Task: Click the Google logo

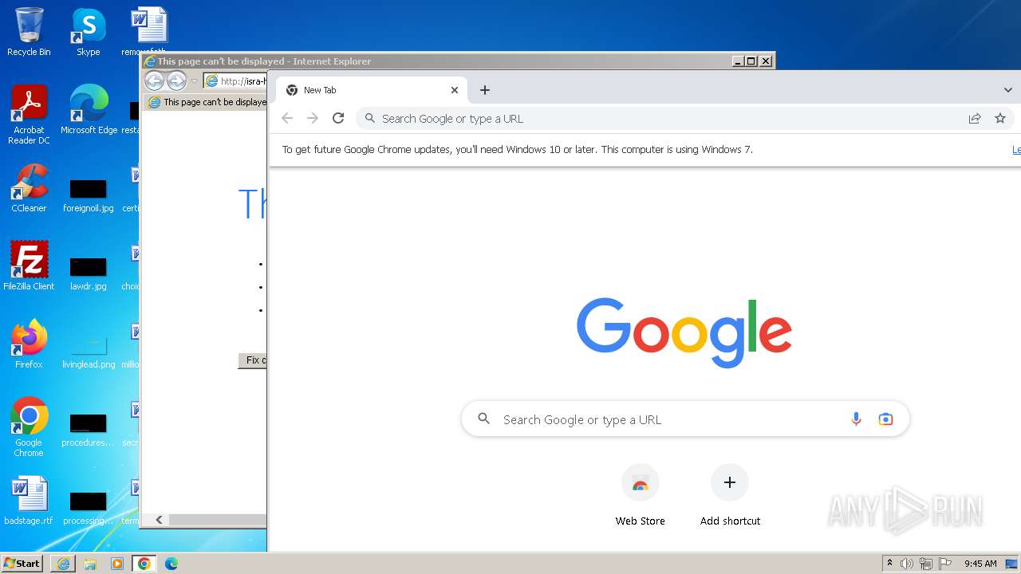Action: pyautogui.click(x=684, y=332)
